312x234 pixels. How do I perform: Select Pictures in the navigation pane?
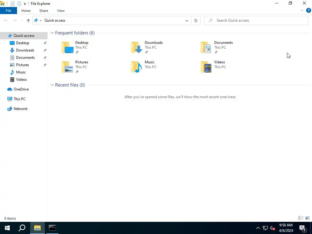(23, 65)
